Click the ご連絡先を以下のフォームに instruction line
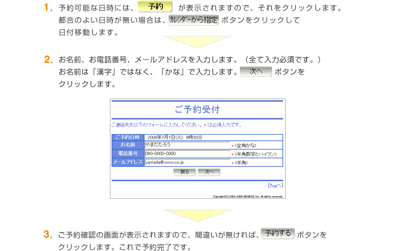 [x=176, y=125]
